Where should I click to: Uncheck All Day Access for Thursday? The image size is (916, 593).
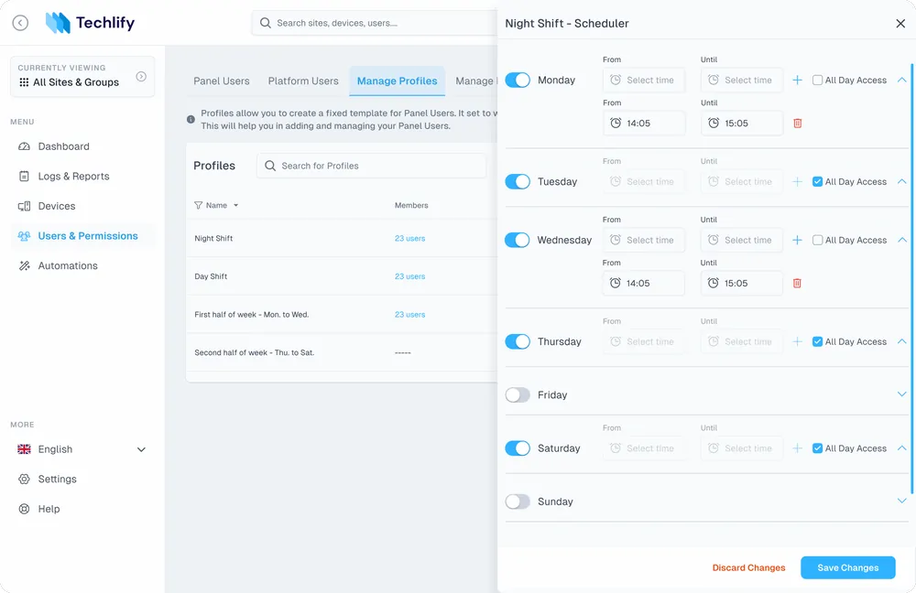(x=817, y=341)
